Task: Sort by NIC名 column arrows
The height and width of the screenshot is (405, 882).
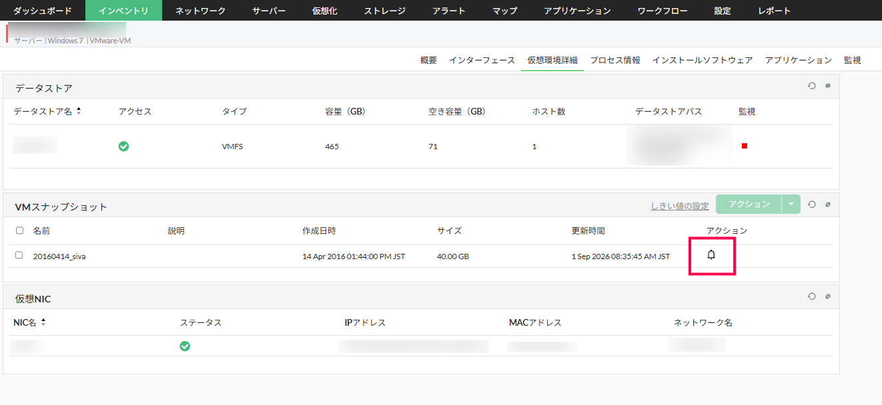Action: [43, 322]
